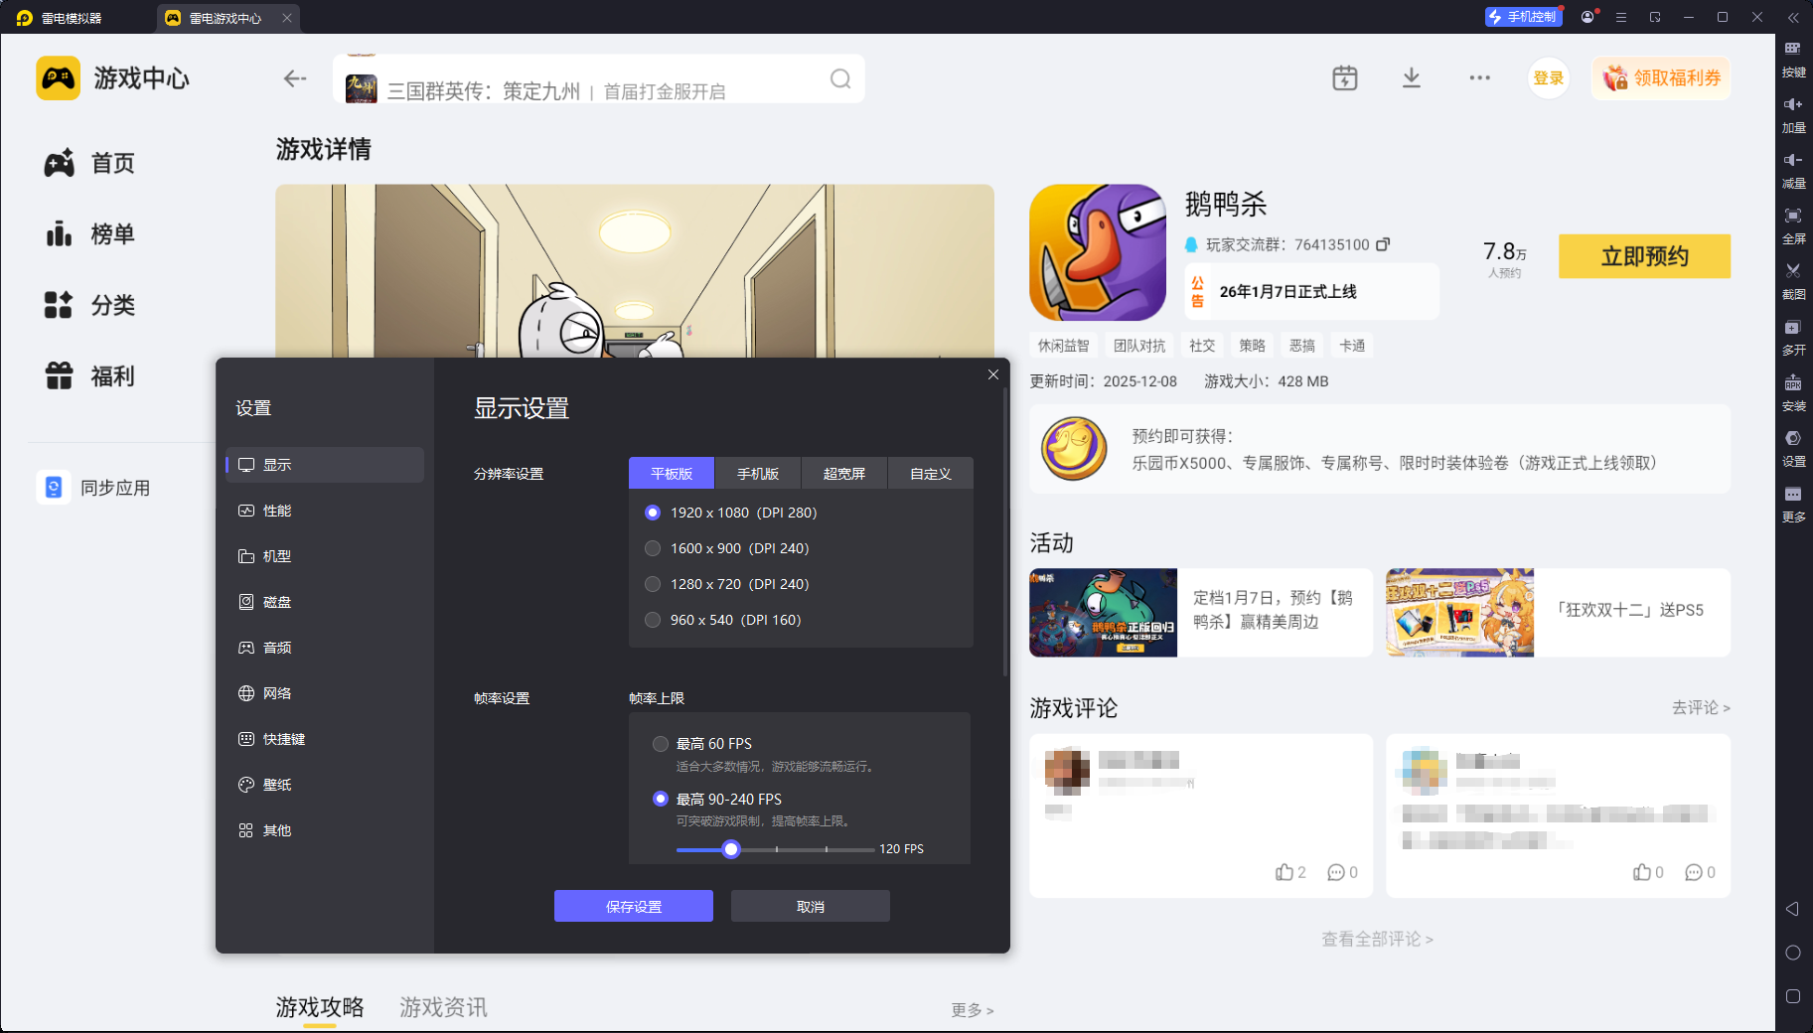Click 保存设置 button
The image size is (1813, 1033).
634,906
